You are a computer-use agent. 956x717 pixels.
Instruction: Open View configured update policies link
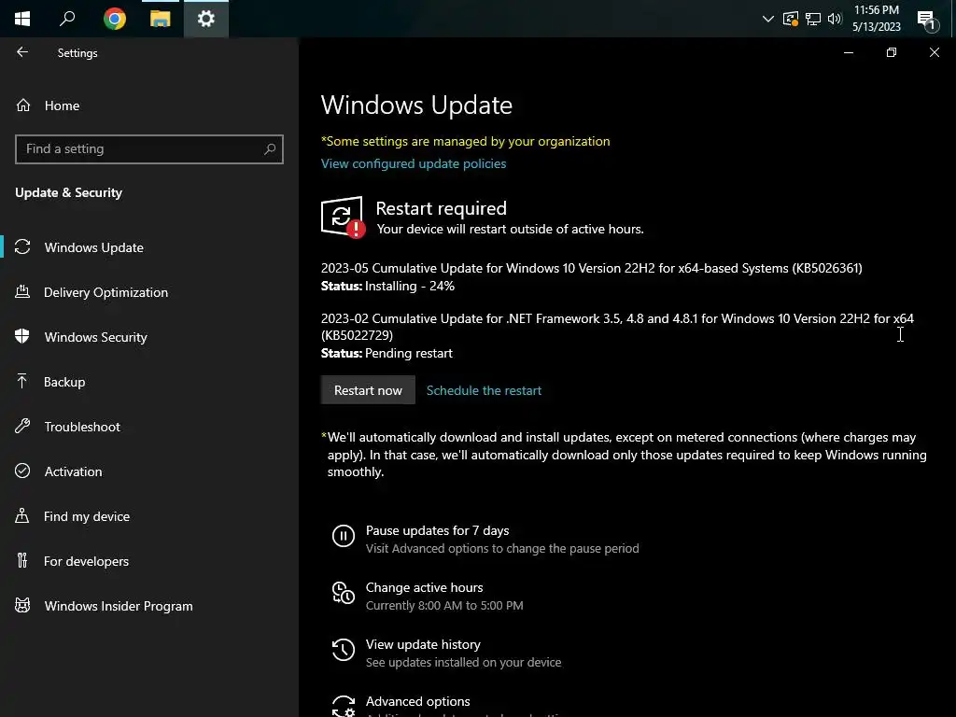pos(414,163)
